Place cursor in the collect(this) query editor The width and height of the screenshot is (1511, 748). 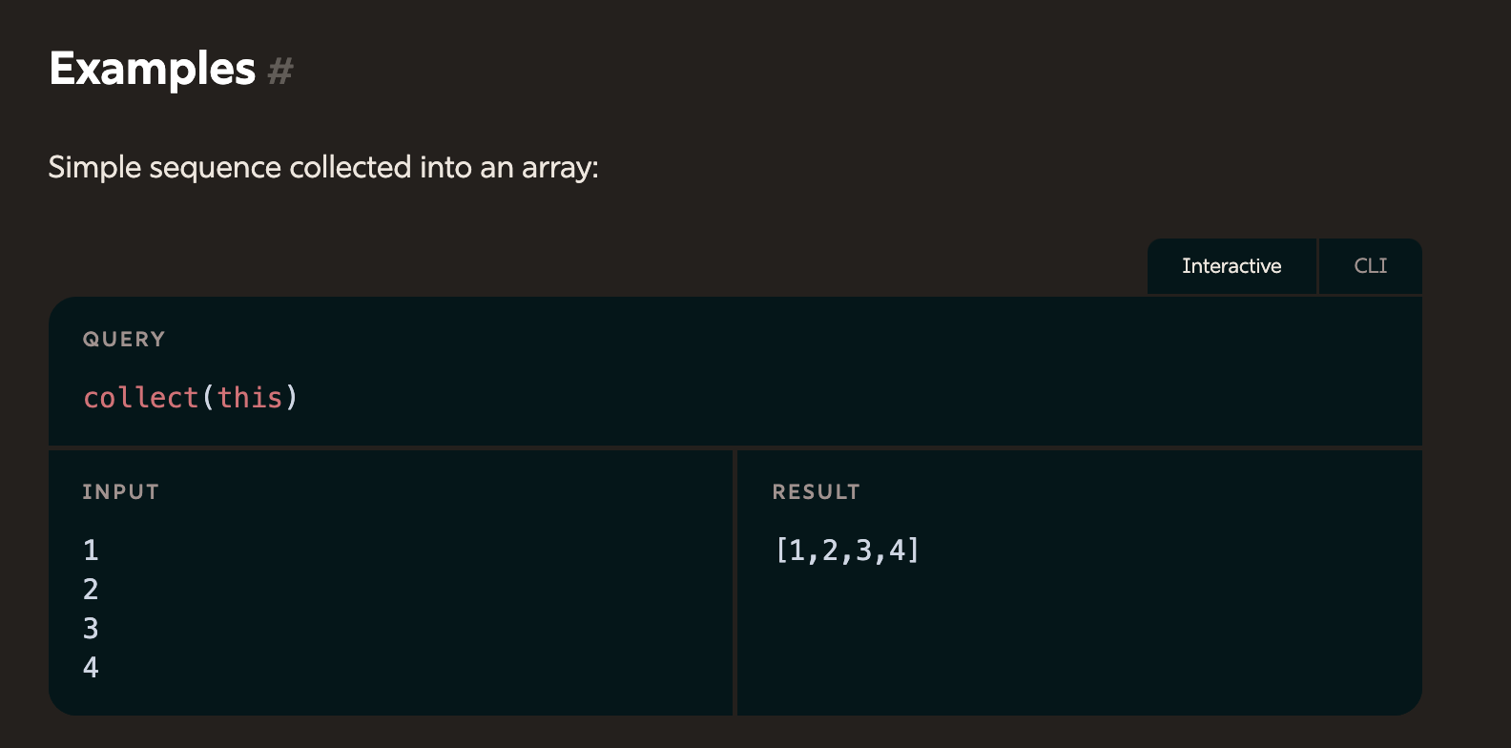coord(735,397)
